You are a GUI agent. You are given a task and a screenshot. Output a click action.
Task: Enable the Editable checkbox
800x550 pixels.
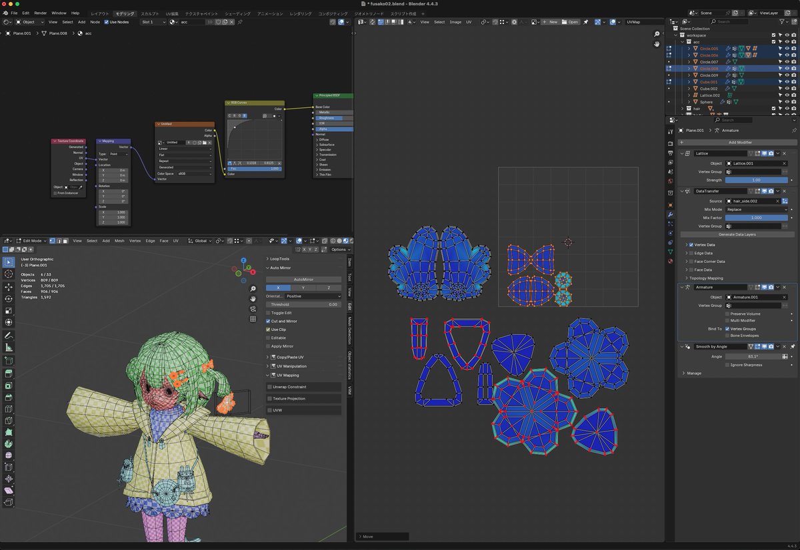(268, 338)
